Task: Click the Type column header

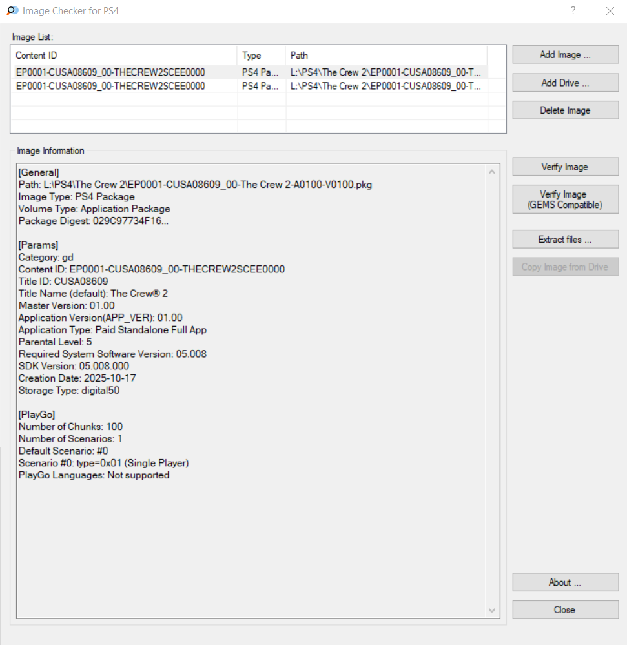Action: click(262, 56)
